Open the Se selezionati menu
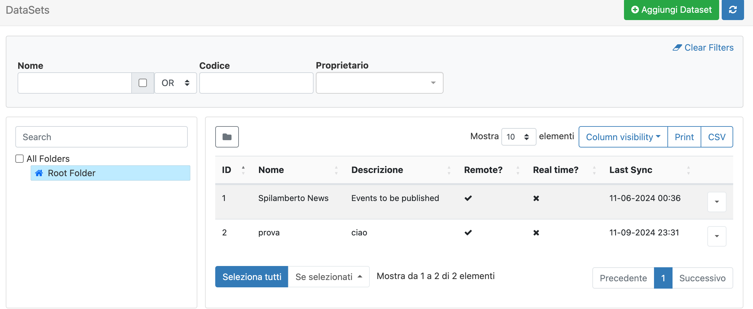The height and width of the screenshot is (309, 753). click(328, 277)
